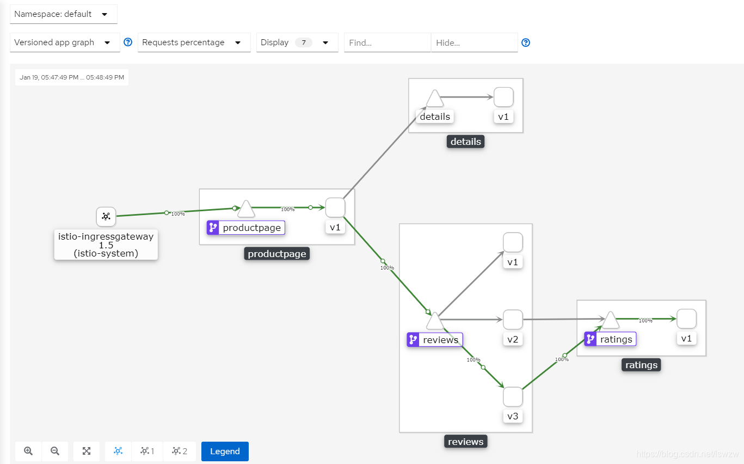Select the istio-ingressgateway node icon

(x=106, y=217)
